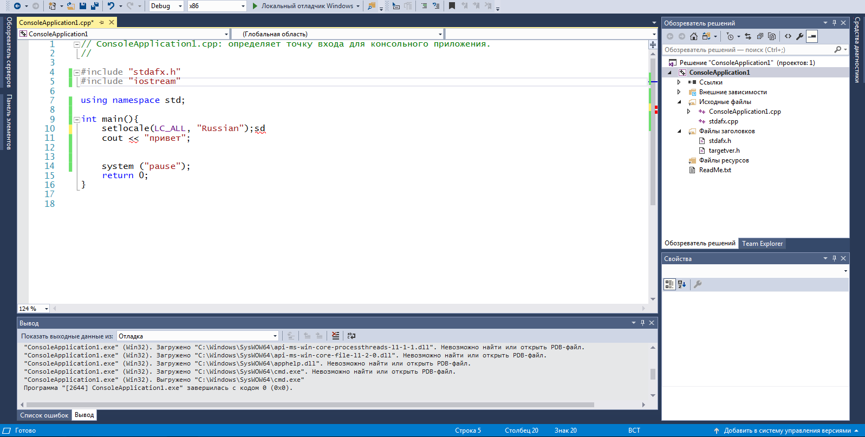Select stdafx.h in Solution Explorer

tap(720, 141)
